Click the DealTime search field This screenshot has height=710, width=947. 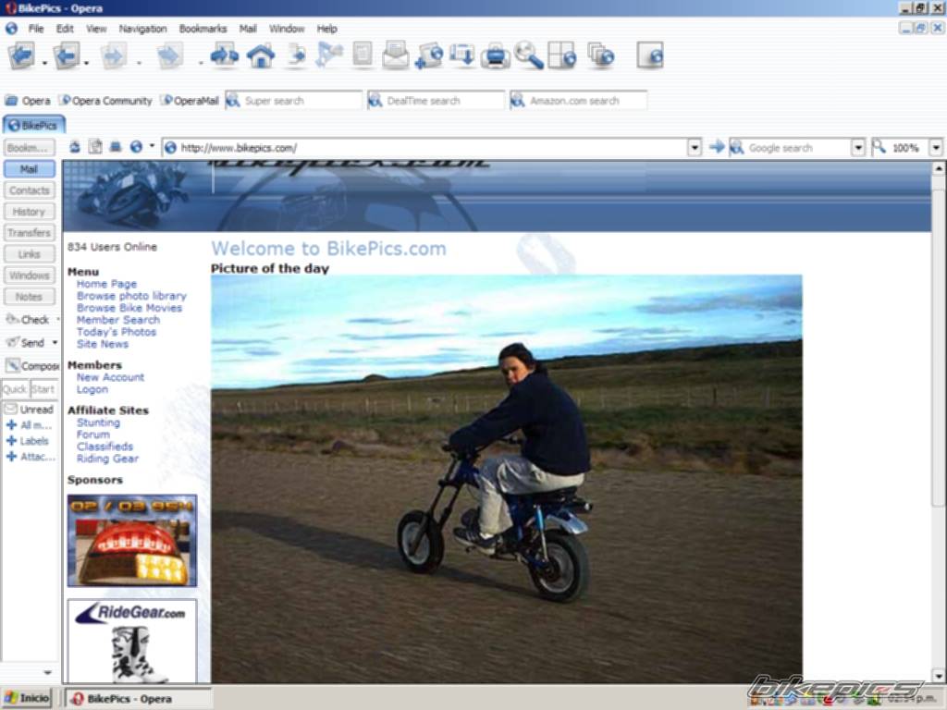tap(437, 100)
